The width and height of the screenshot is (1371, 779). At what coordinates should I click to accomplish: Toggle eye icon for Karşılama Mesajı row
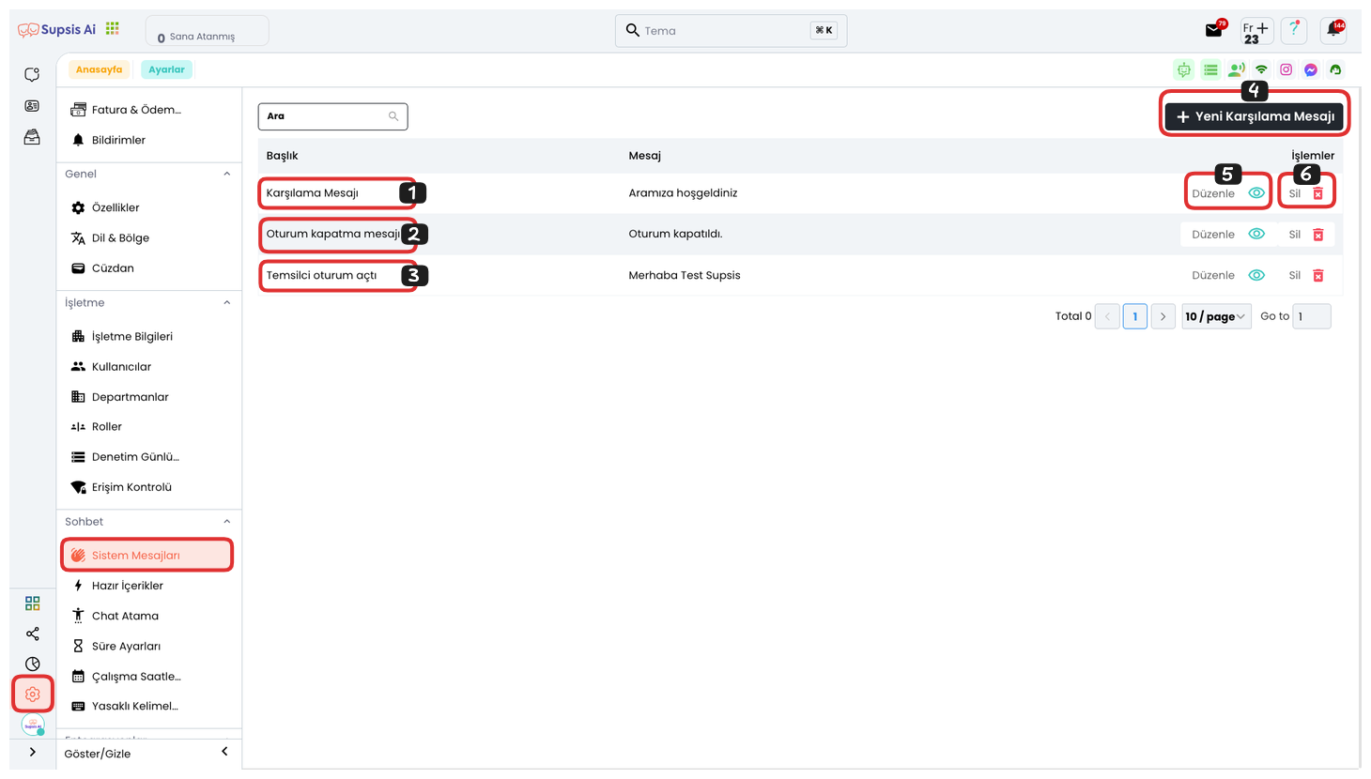(1256, 193)
